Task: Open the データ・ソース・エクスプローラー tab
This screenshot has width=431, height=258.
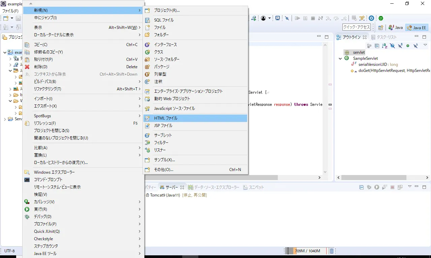Action: pyautogui.click(x=214, y=187)
